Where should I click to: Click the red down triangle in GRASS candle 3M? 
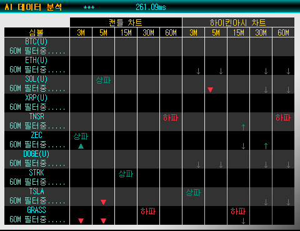point(81,221)
